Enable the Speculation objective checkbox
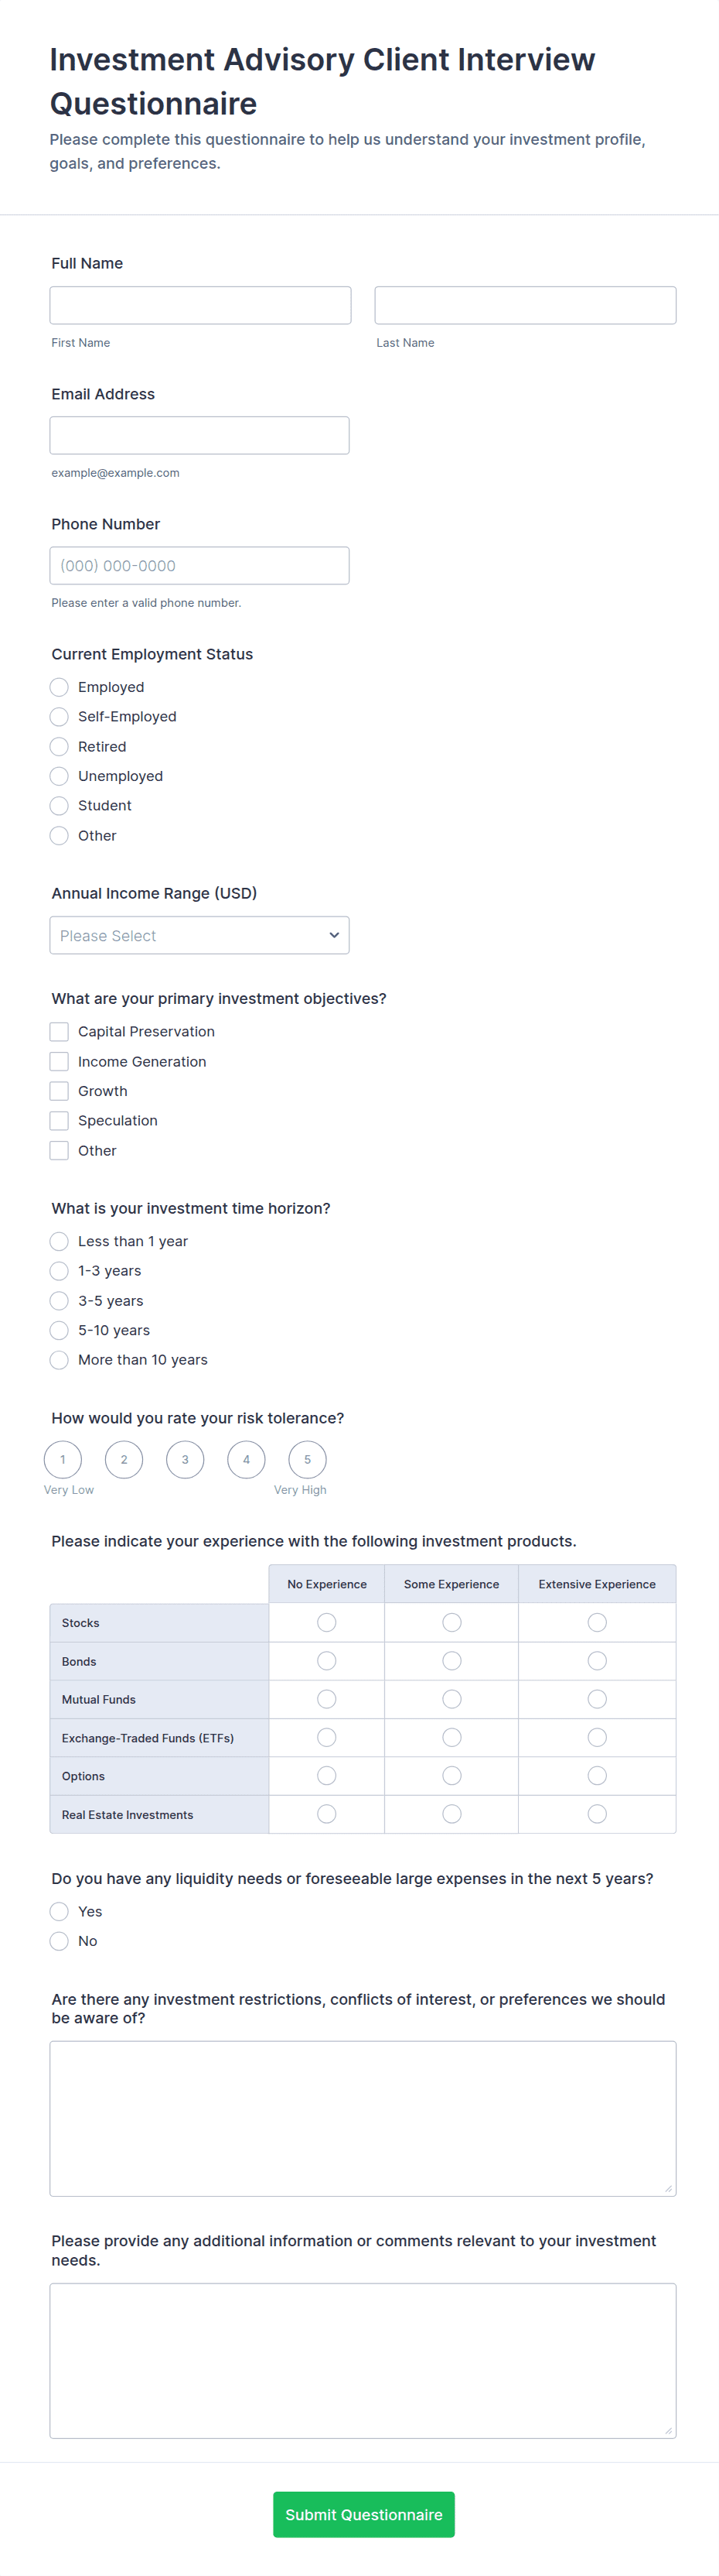Image resolution: width=719 pixels, height=2576 pixels. coord(59,1121)
